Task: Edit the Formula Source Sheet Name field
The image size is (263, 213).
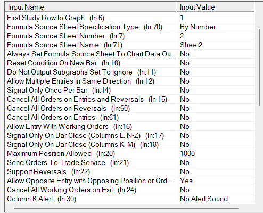Action: click(216, 45)
